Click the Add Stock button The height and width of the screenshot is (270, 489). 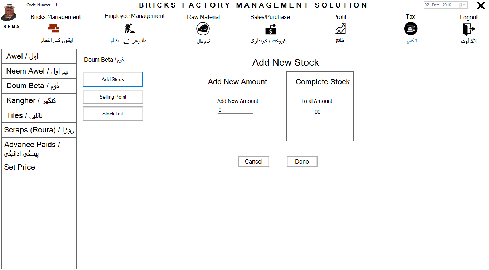pos(113,79)
